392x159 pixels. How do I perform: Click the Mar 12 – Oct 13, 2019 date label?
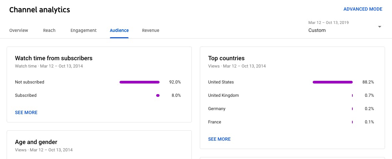[x=328, y=23]
